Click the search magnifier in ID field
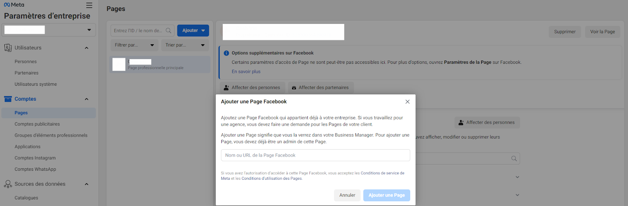Screen dimensions: 628x206 (x=168, y=31)
